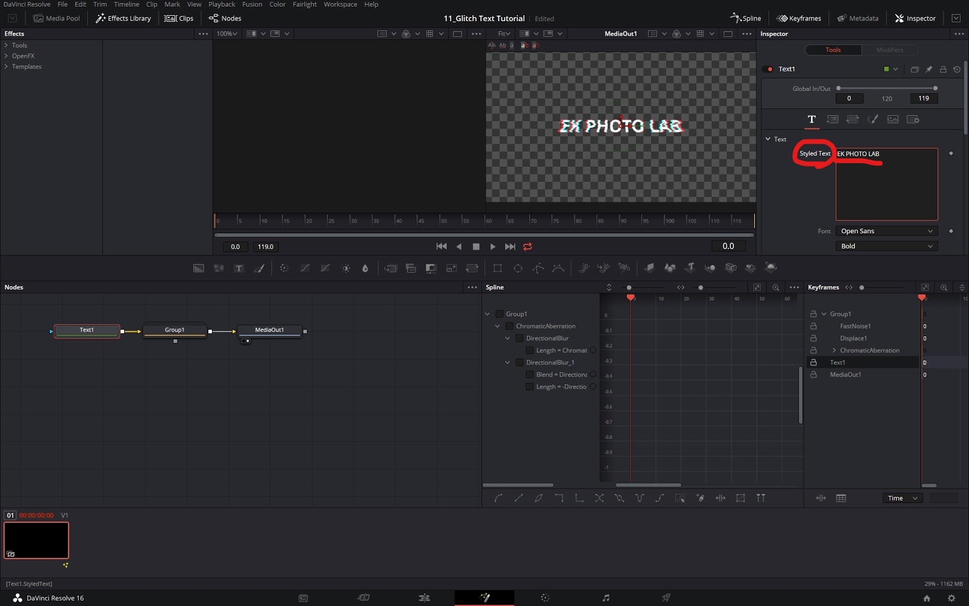
Task: Select the smooth spline keyframe tool
Action: click(x=498, y=498)
